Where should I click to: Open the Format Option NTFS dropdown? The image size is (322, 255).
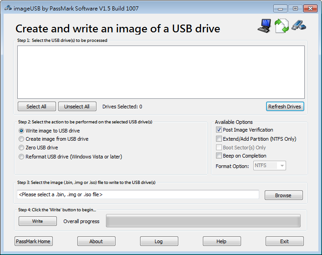(x=270, y=166)
